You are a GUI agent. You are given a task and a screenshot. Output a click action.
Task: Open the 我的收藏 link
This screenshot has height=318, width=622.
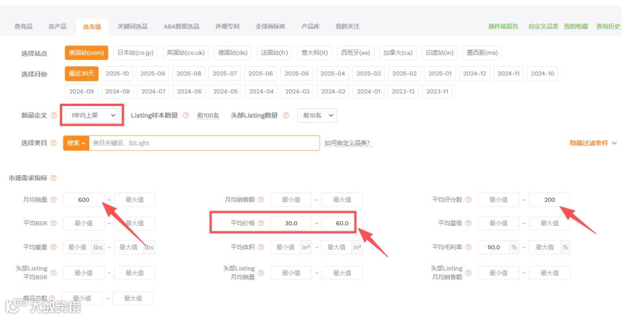coord(576,26)
